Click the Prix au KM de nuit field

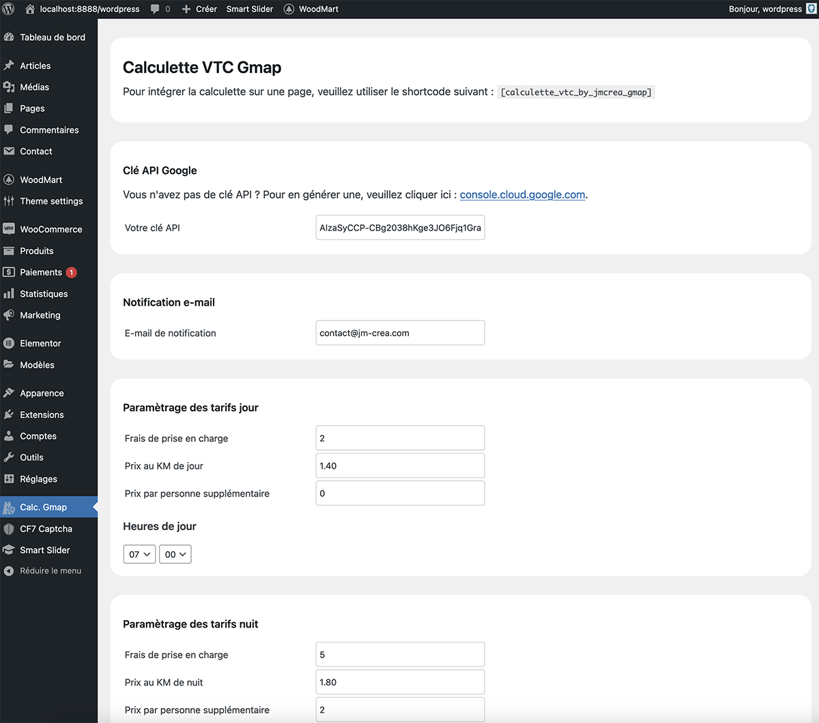coord(400,682)
